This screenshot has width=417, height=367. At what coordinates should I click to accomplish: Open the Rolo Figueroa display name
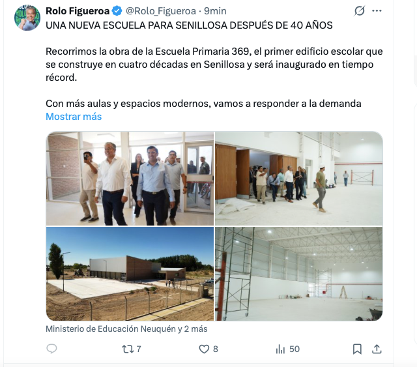pos(78,11)
